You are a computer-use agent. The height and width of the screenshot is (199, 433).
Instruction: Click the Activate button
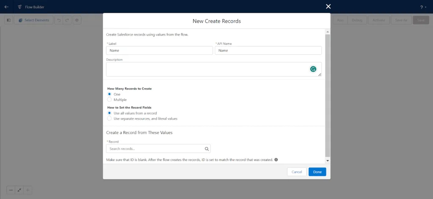[x=378, y=20]
